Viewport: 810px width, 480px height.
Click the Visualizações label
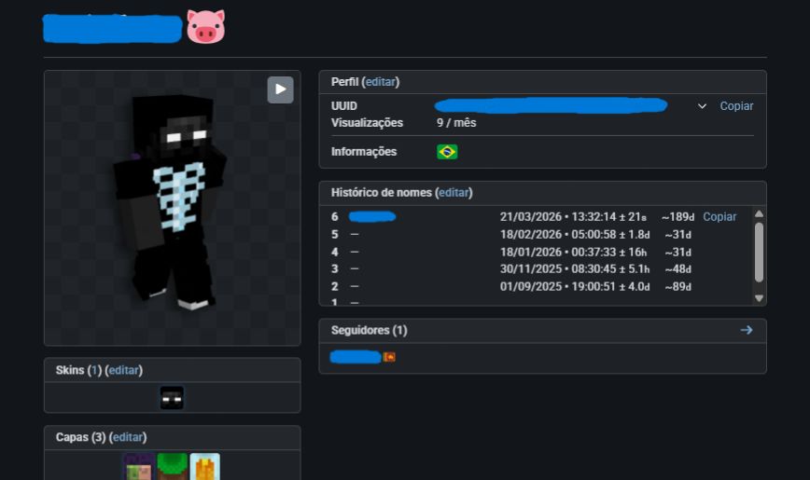pos(367,123)
